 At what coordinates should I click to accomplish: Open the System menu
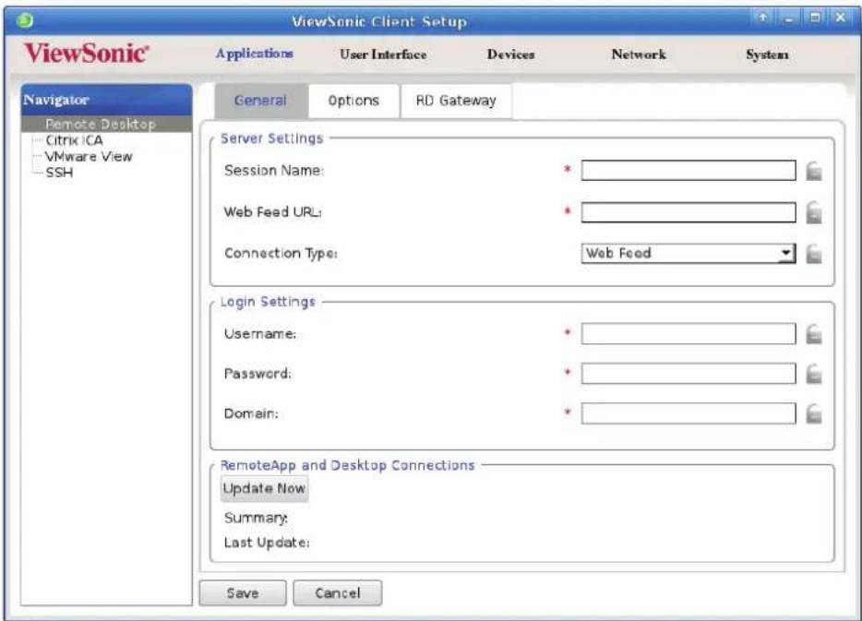tap(767, 55)
